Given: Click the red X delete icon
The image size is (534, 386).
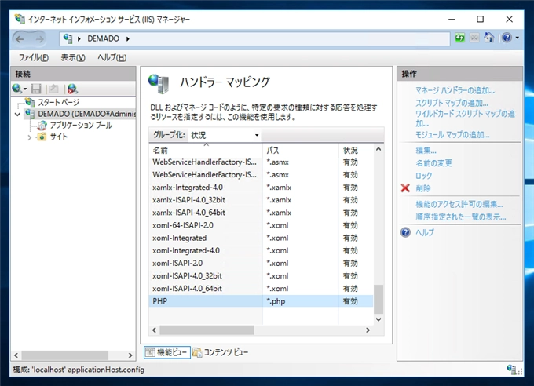Looking at the screenshot, I should click(405, 188).
